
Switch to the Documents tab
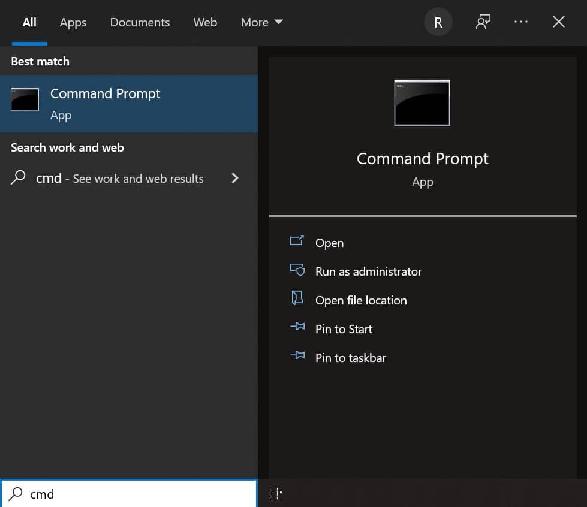pos(140,22)
